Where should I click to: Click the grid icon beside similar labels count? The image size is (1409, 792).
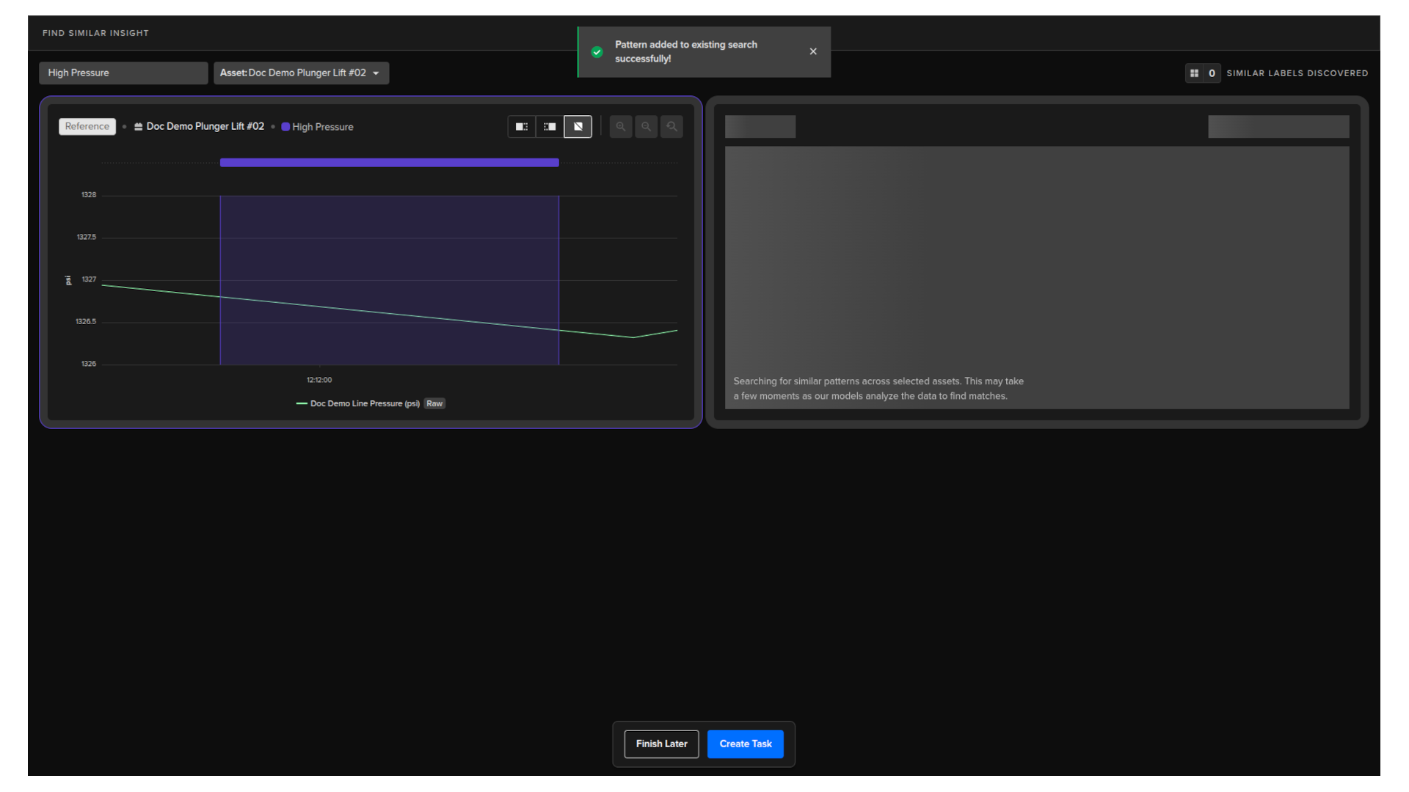pos(1194,73)
